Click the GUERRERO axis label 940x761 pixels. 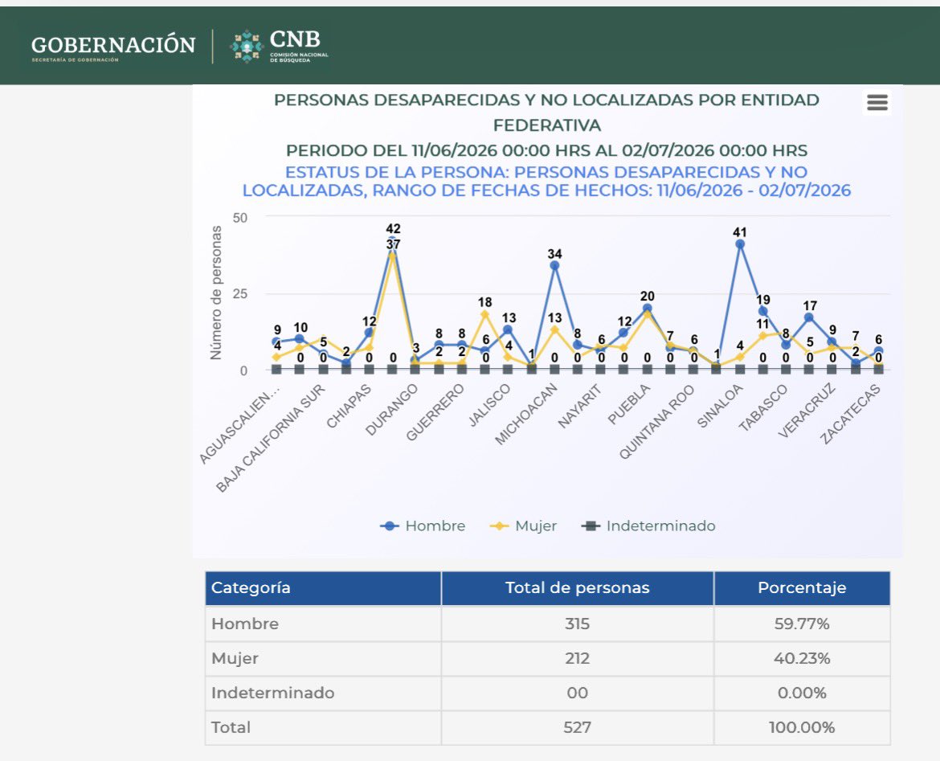435,412
